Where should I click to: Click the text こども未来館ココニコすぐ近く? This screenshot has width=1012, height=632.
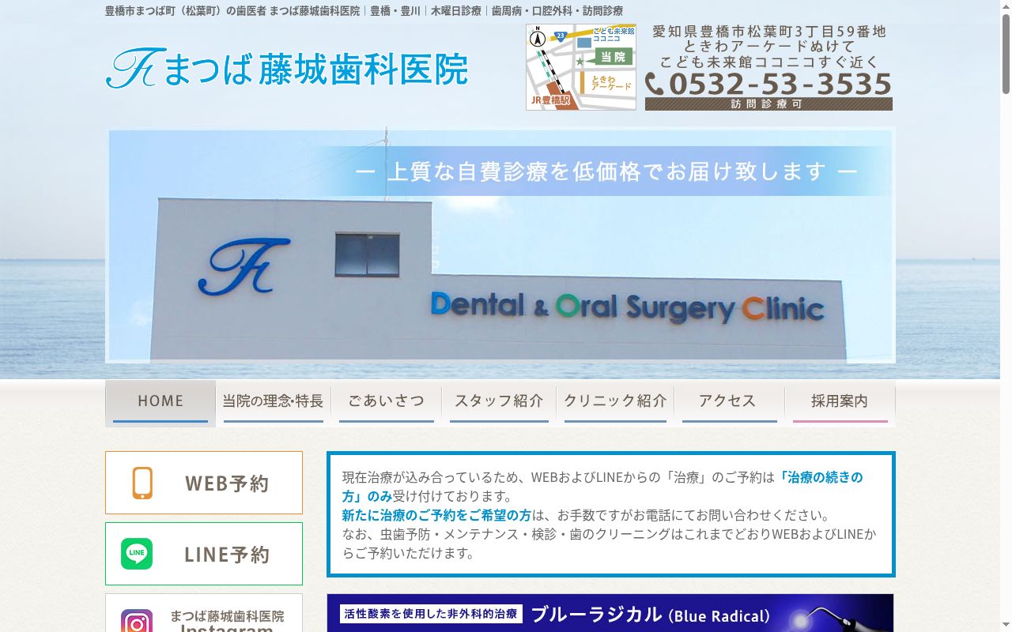(769, 62)
